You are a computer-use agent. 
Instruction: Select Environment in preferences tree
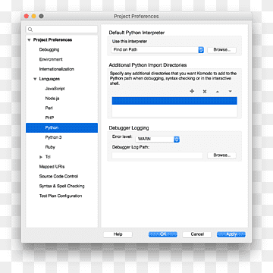[x=51, y=59]
